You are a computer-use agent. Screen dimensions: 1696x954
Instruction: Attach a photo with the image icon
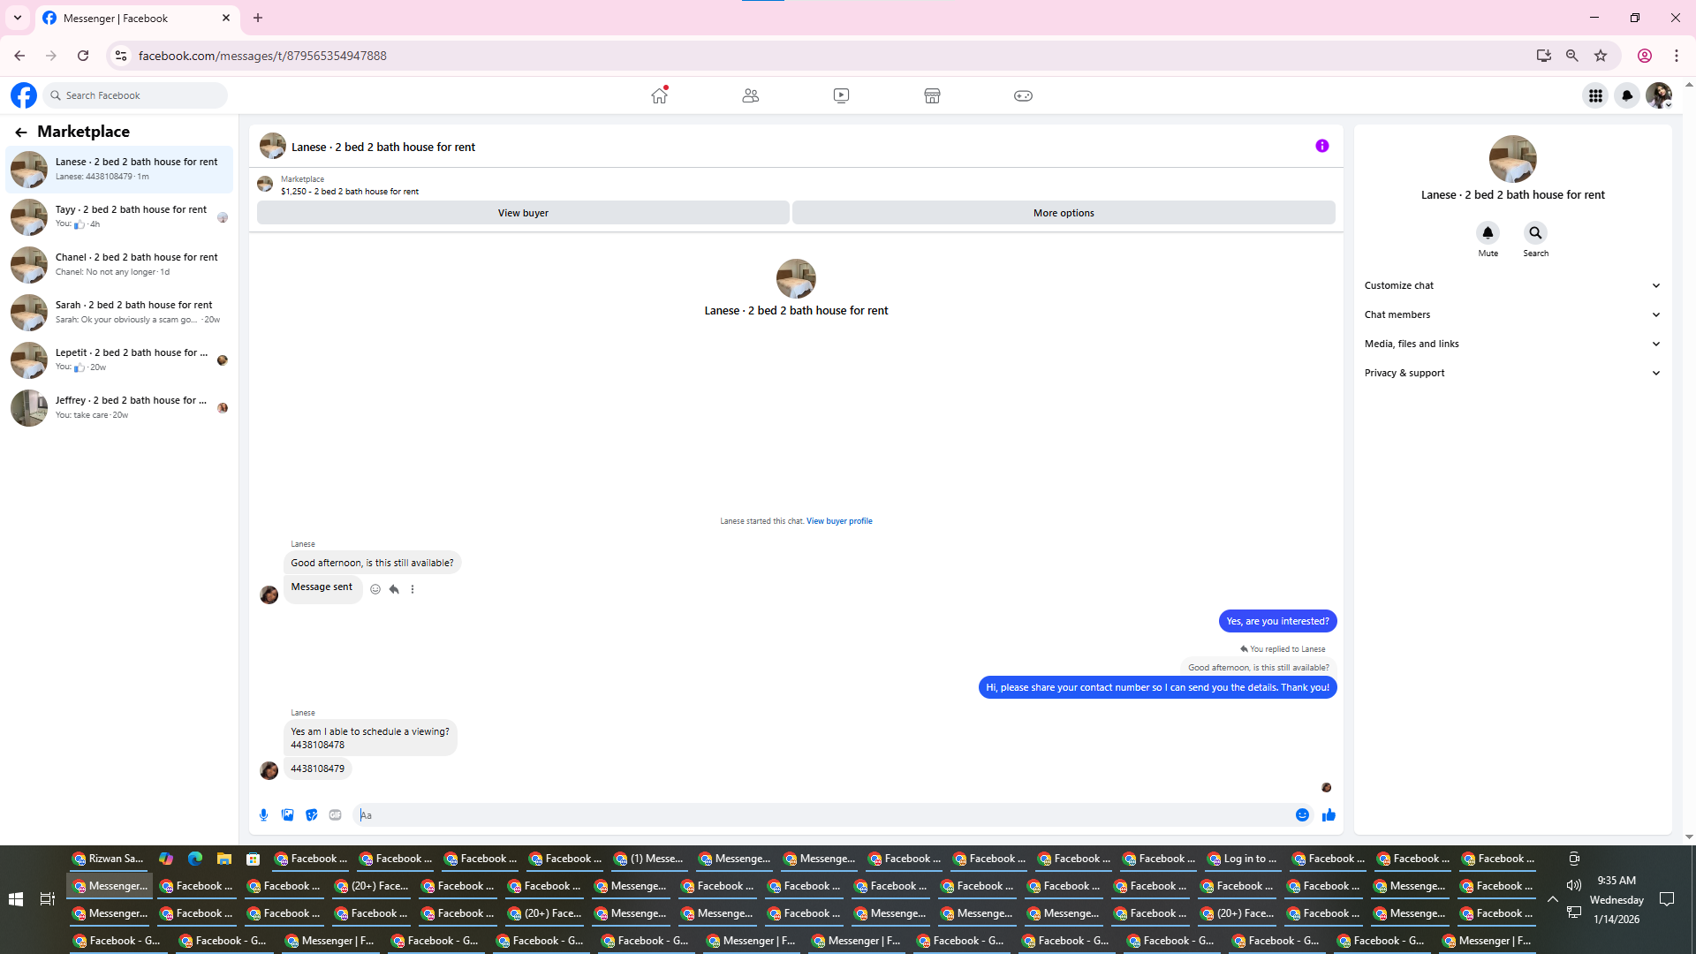(x=287, y=815)
